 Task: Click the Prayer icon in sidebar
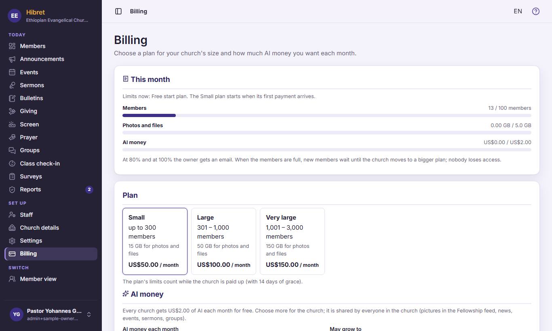pyautogui.click(x=12, y=137)
